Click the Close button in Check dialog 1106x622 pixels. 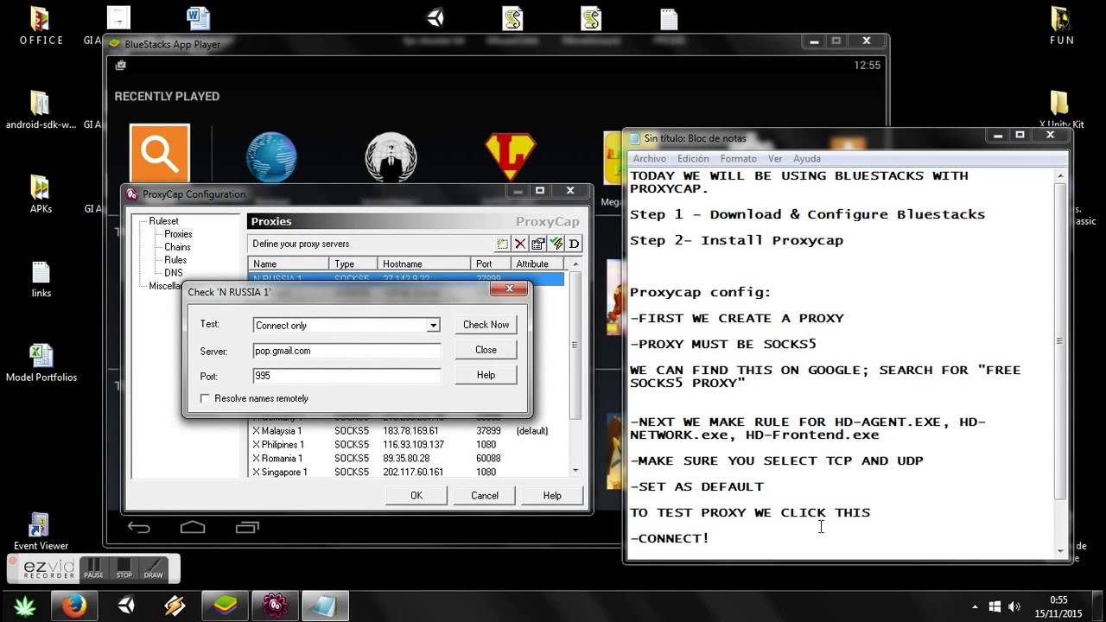(x=486, y=350)
